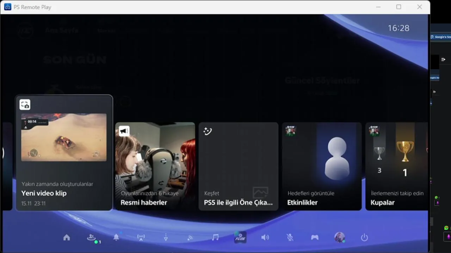Maximize the PS Remote Play window
The image size is (451, 253).
[399, 7]
